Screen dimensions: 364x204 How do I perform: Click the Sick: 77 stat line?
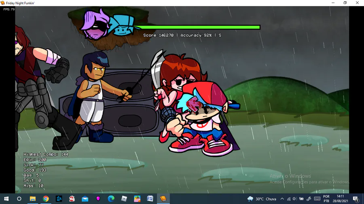34,164
